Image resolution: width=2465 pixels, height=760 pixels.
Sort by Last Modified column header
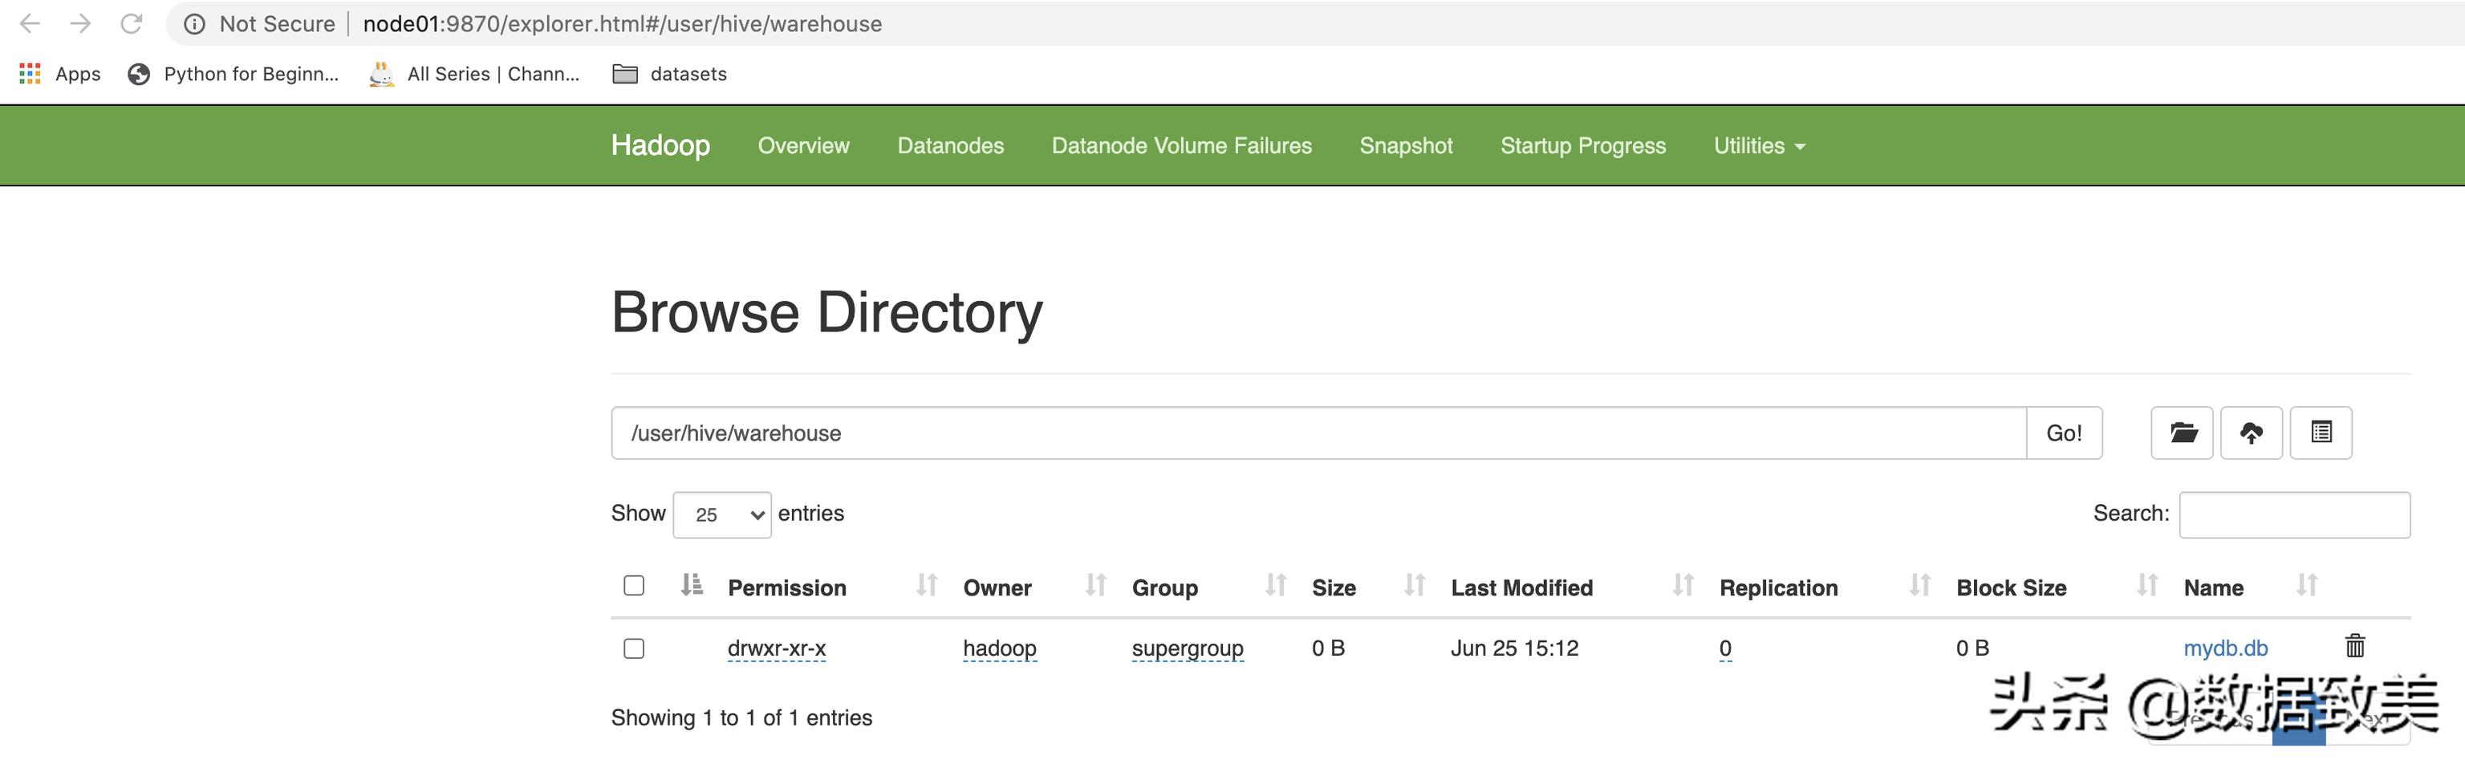(x=1521, y=587)
